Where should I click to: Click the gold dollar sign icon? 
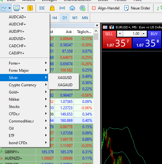tap(30, 8)
